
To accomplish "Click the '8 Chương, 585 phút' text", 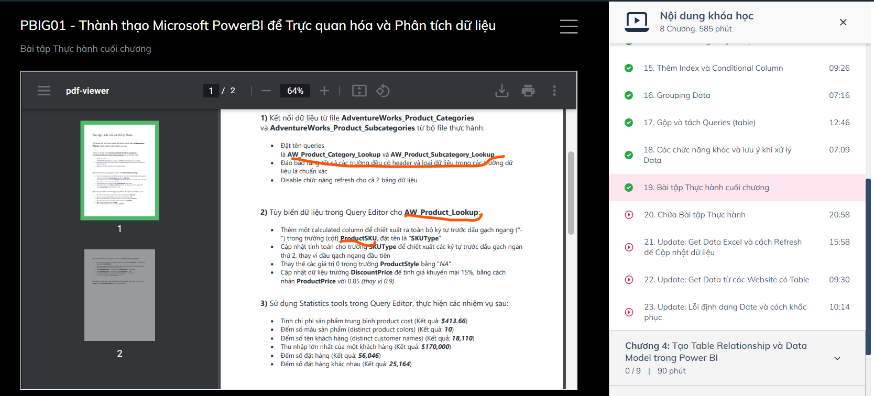I will pos(696,29).
